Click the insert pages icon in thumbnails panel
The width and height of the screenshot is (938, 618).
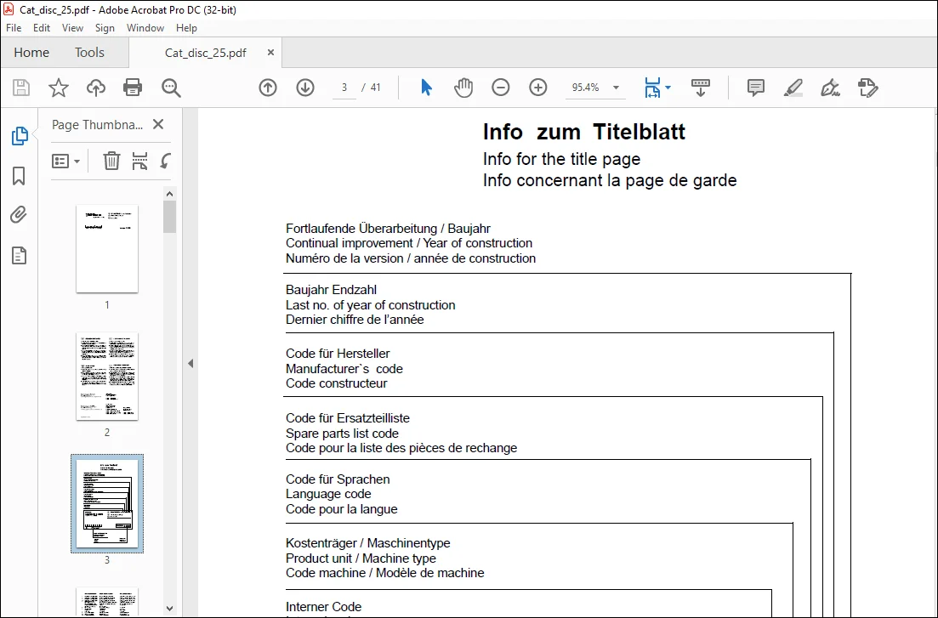[139, 161]
